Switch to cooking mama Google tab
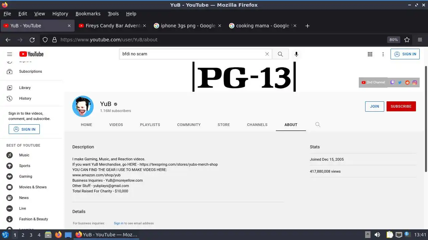 pos(262,26)
